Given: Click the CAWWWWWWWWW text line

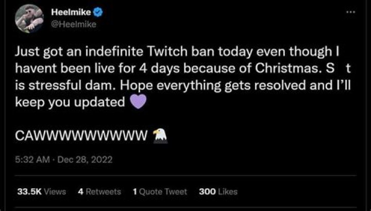Looking at the screenshot, I should [x=81, y=135].
